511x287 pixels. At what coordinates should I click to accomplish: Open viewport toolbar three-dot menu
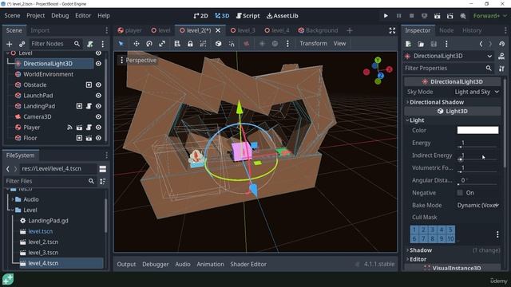pos(287,43)
